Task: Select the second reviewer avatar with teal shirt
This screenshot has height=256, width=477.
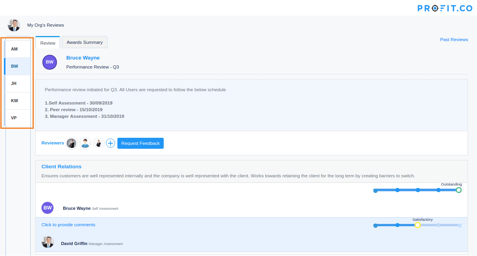Action: 85,143
